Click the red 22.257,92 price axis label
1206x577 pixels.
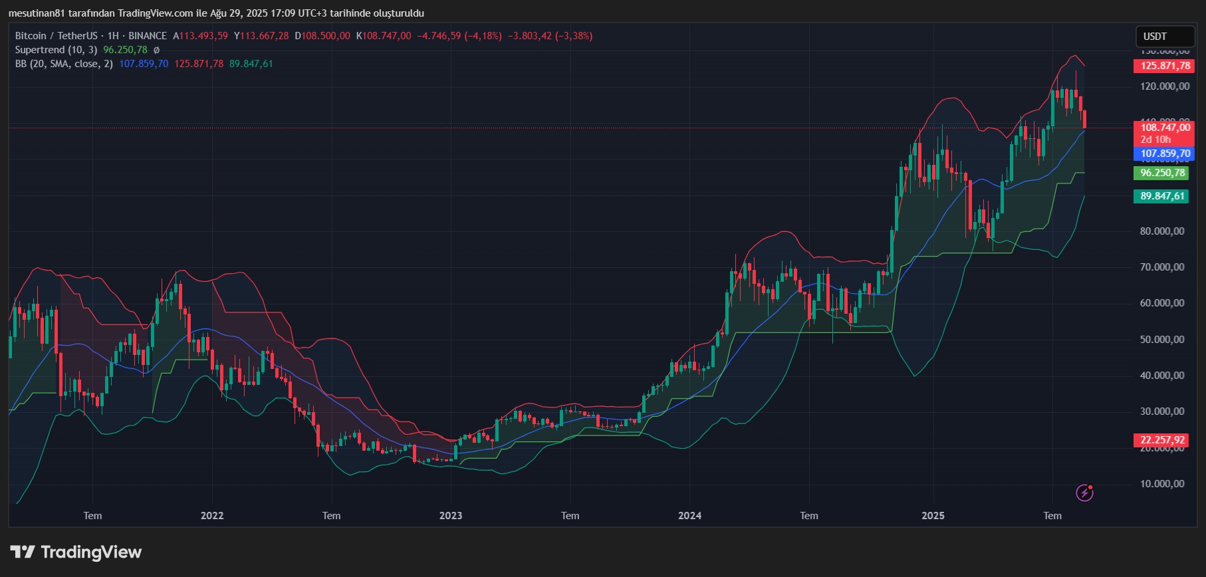tap(1162, 440)
